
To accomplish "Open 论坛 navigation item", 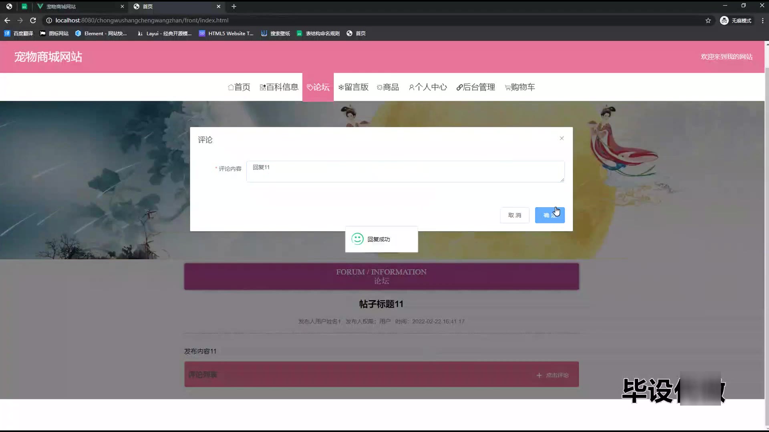I will click(x=318, y=87).
